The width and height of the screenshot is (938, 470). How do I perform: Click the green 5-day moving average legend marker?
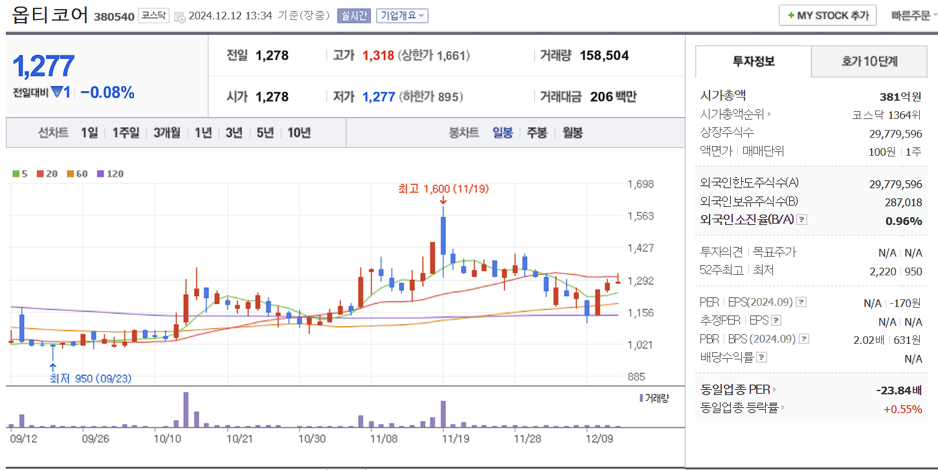coord(16,173)
